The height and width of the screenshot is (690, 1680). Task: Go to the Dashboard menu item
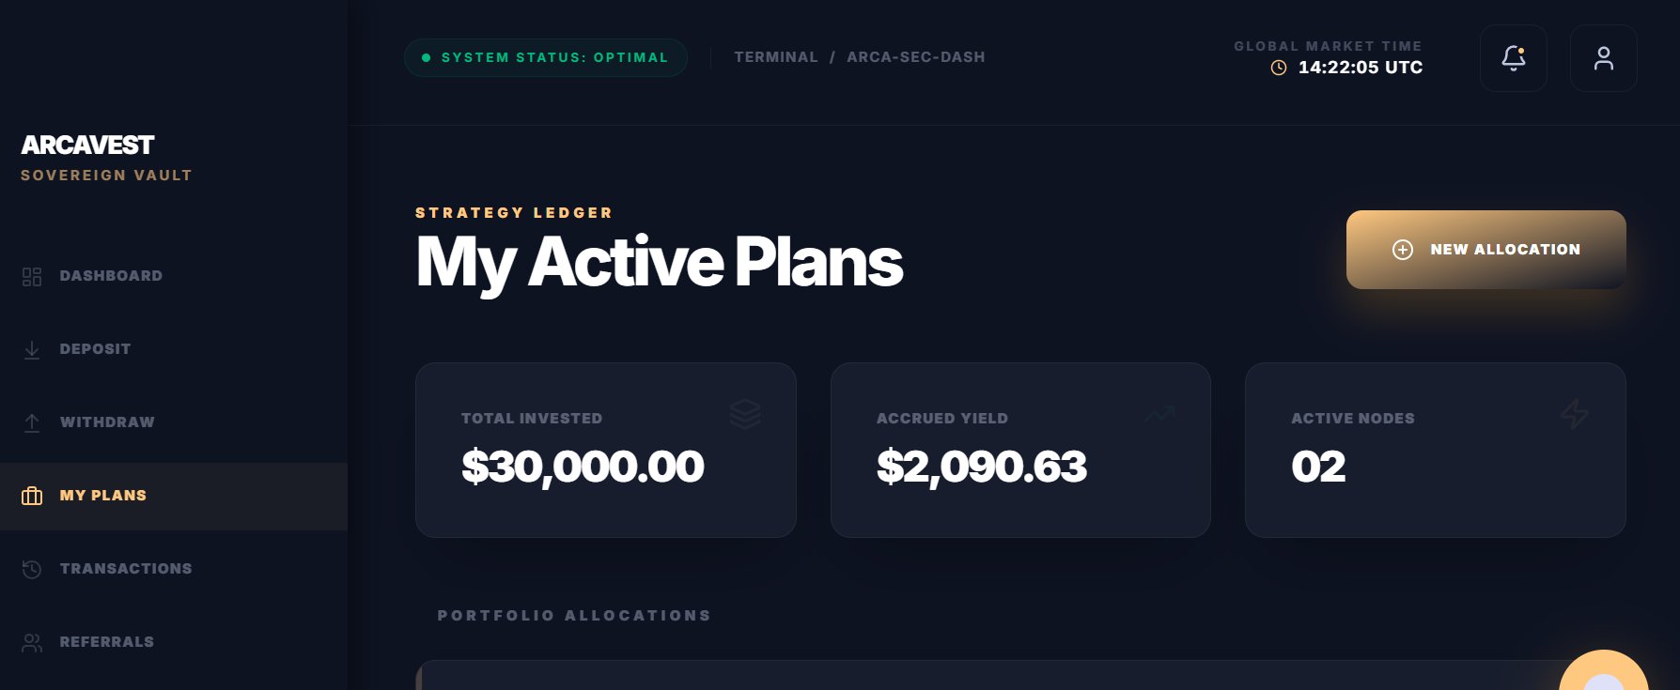[111, 276]
